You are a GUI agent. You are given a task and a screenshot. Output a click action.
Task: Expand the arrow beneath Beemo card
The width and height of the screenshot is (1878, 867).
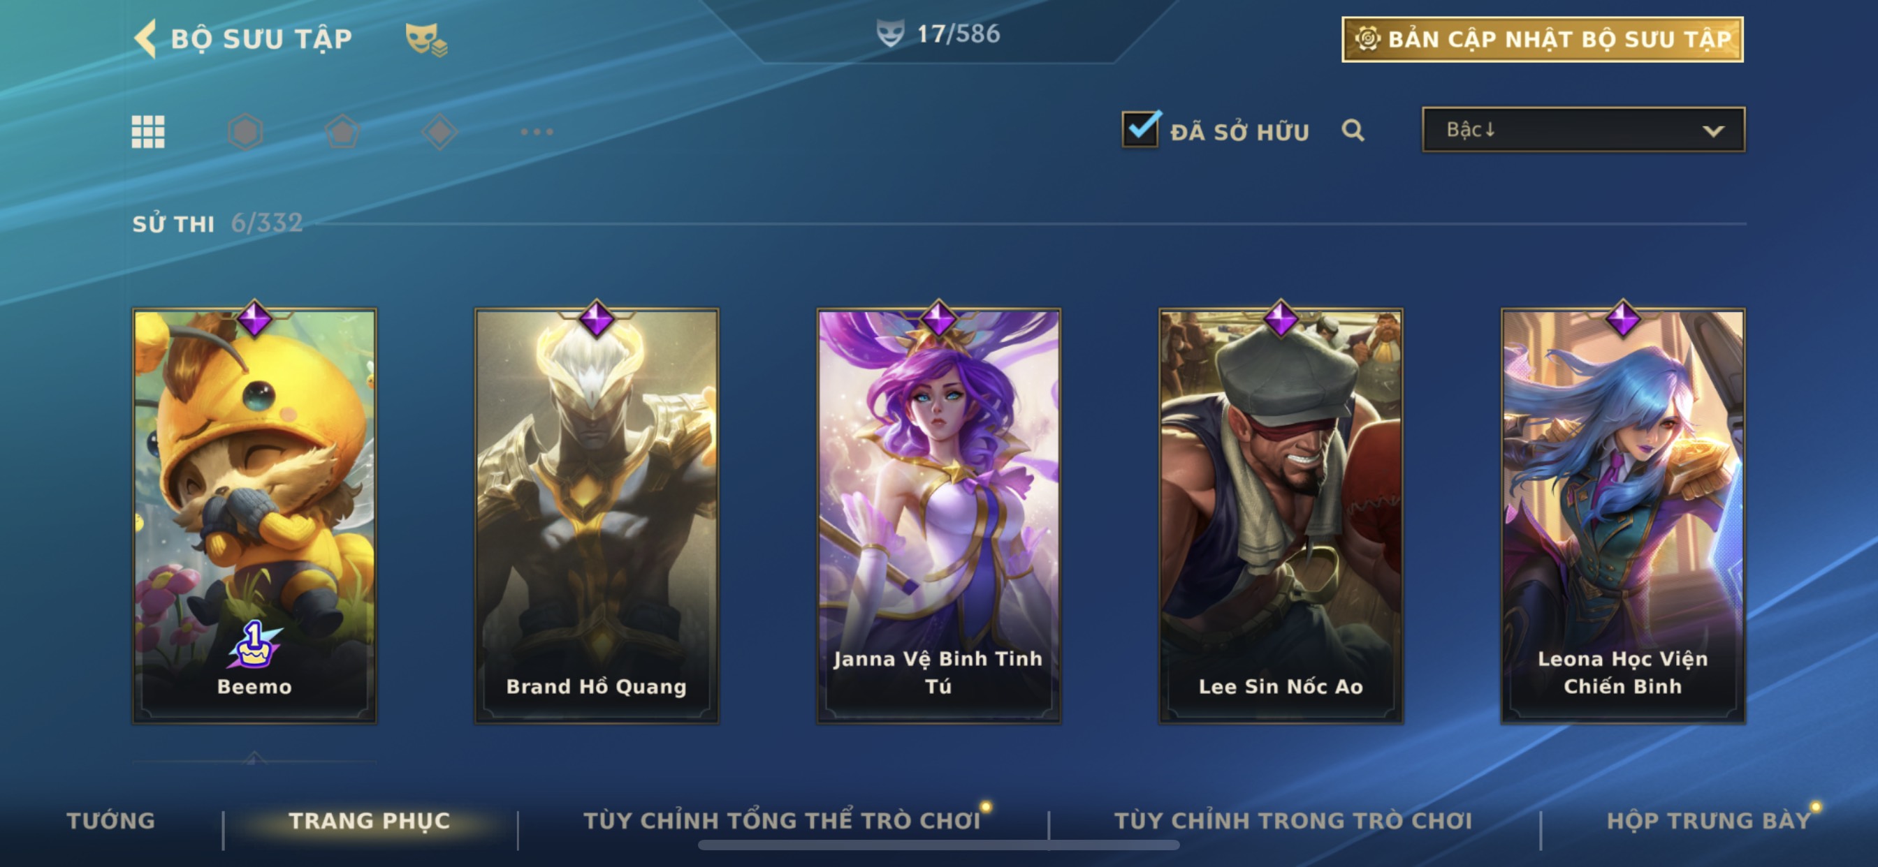click(x=254, y=758)
